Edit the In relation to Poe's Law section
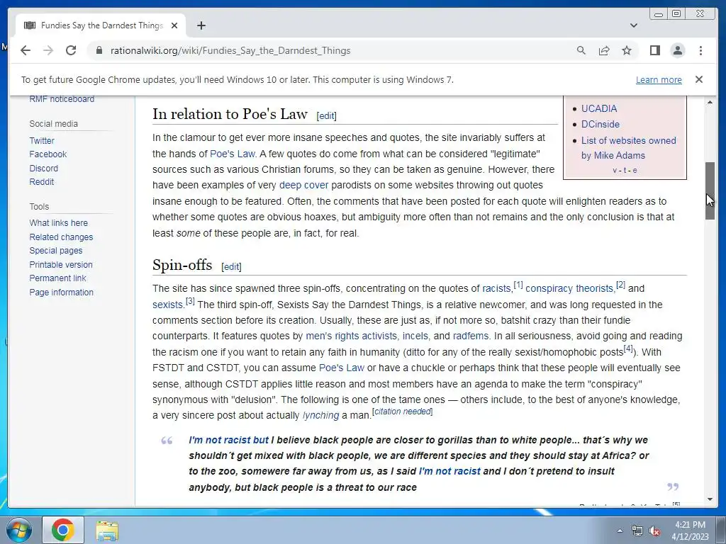 pyautogui.click(x=326, y=115)
